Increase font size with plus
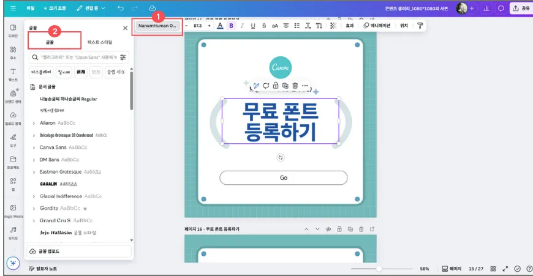This screenshot has width=533, height=276. (x=209, y=26)
